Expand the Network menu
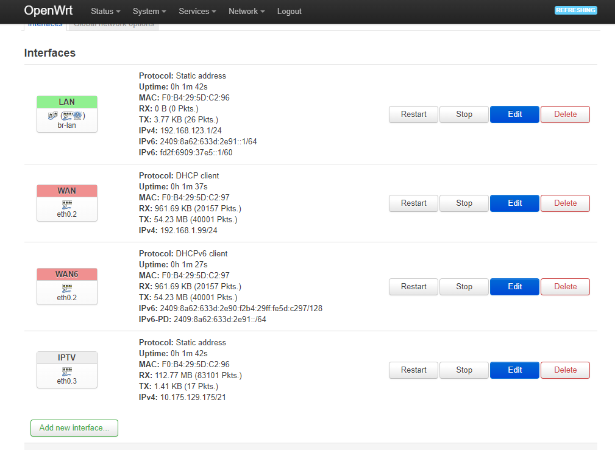Image resolution: width=615 pixels, height=450 pixels. 246,12
